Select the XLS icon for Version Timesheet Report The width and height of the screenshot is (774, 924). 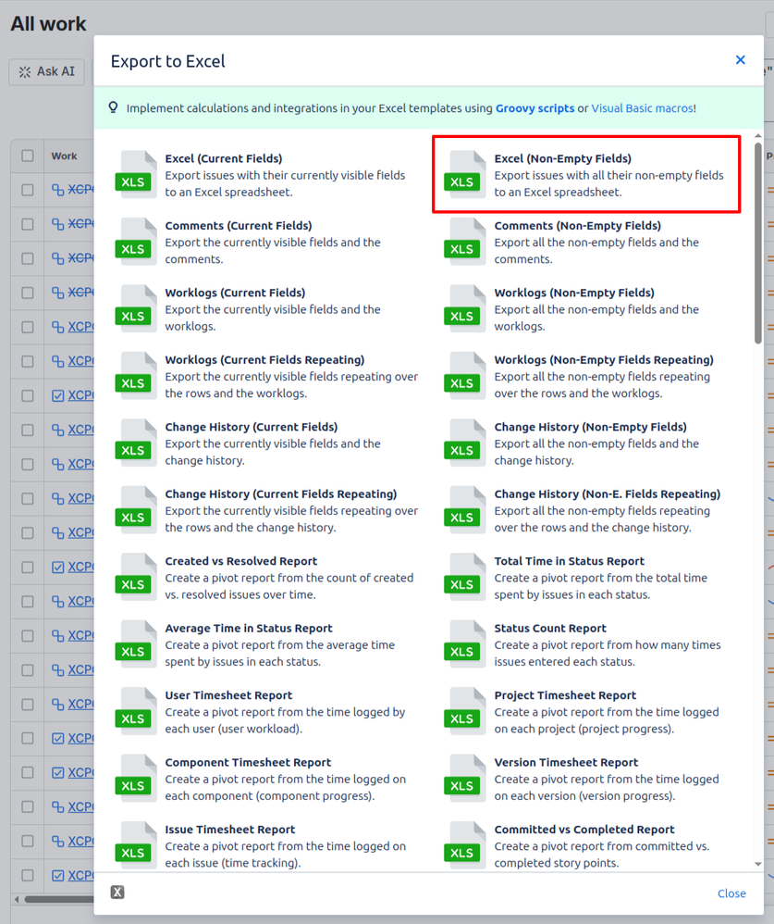[464, 780]
